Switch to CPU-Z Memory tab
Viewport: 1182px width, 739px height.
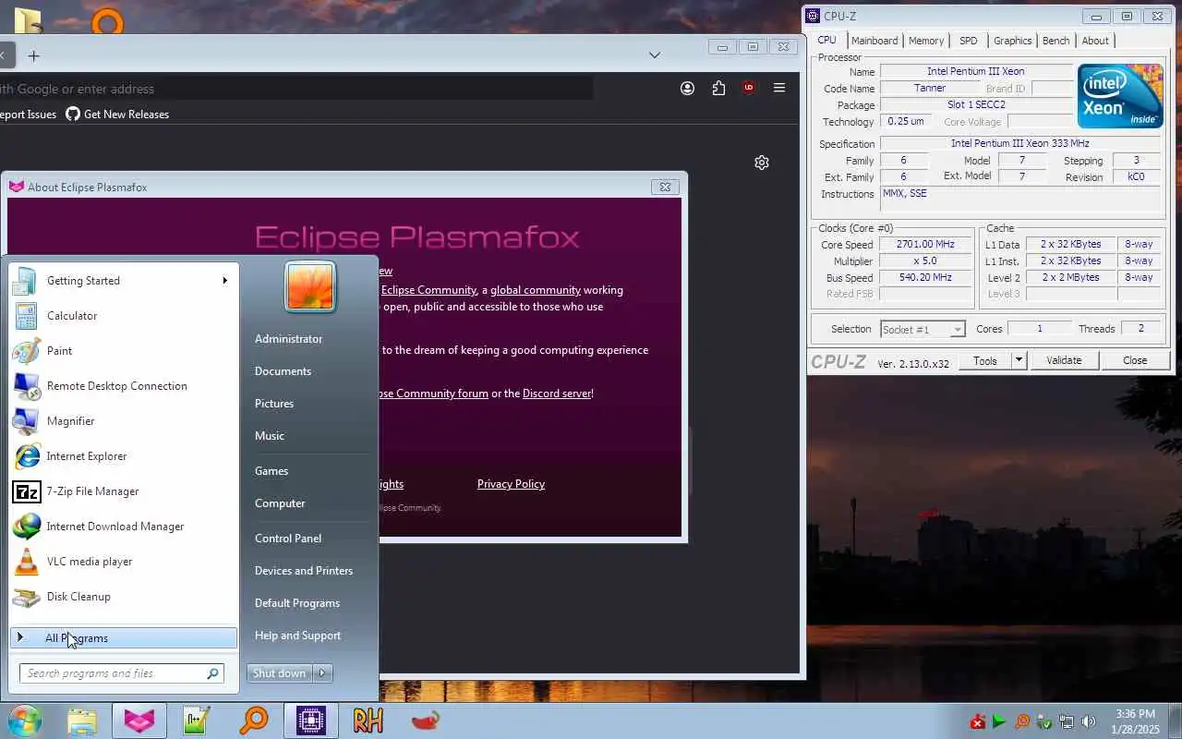tap(926, 41)
